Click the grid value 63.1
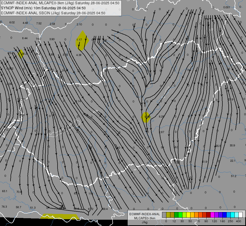 click(x=5, y=191)
